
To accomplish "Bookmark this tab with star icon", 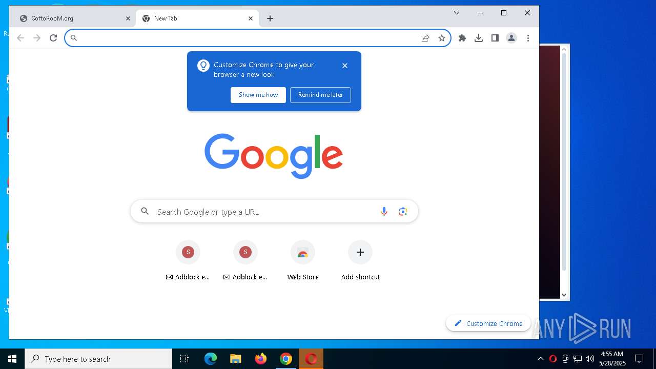I will click(x=442, y=38).
